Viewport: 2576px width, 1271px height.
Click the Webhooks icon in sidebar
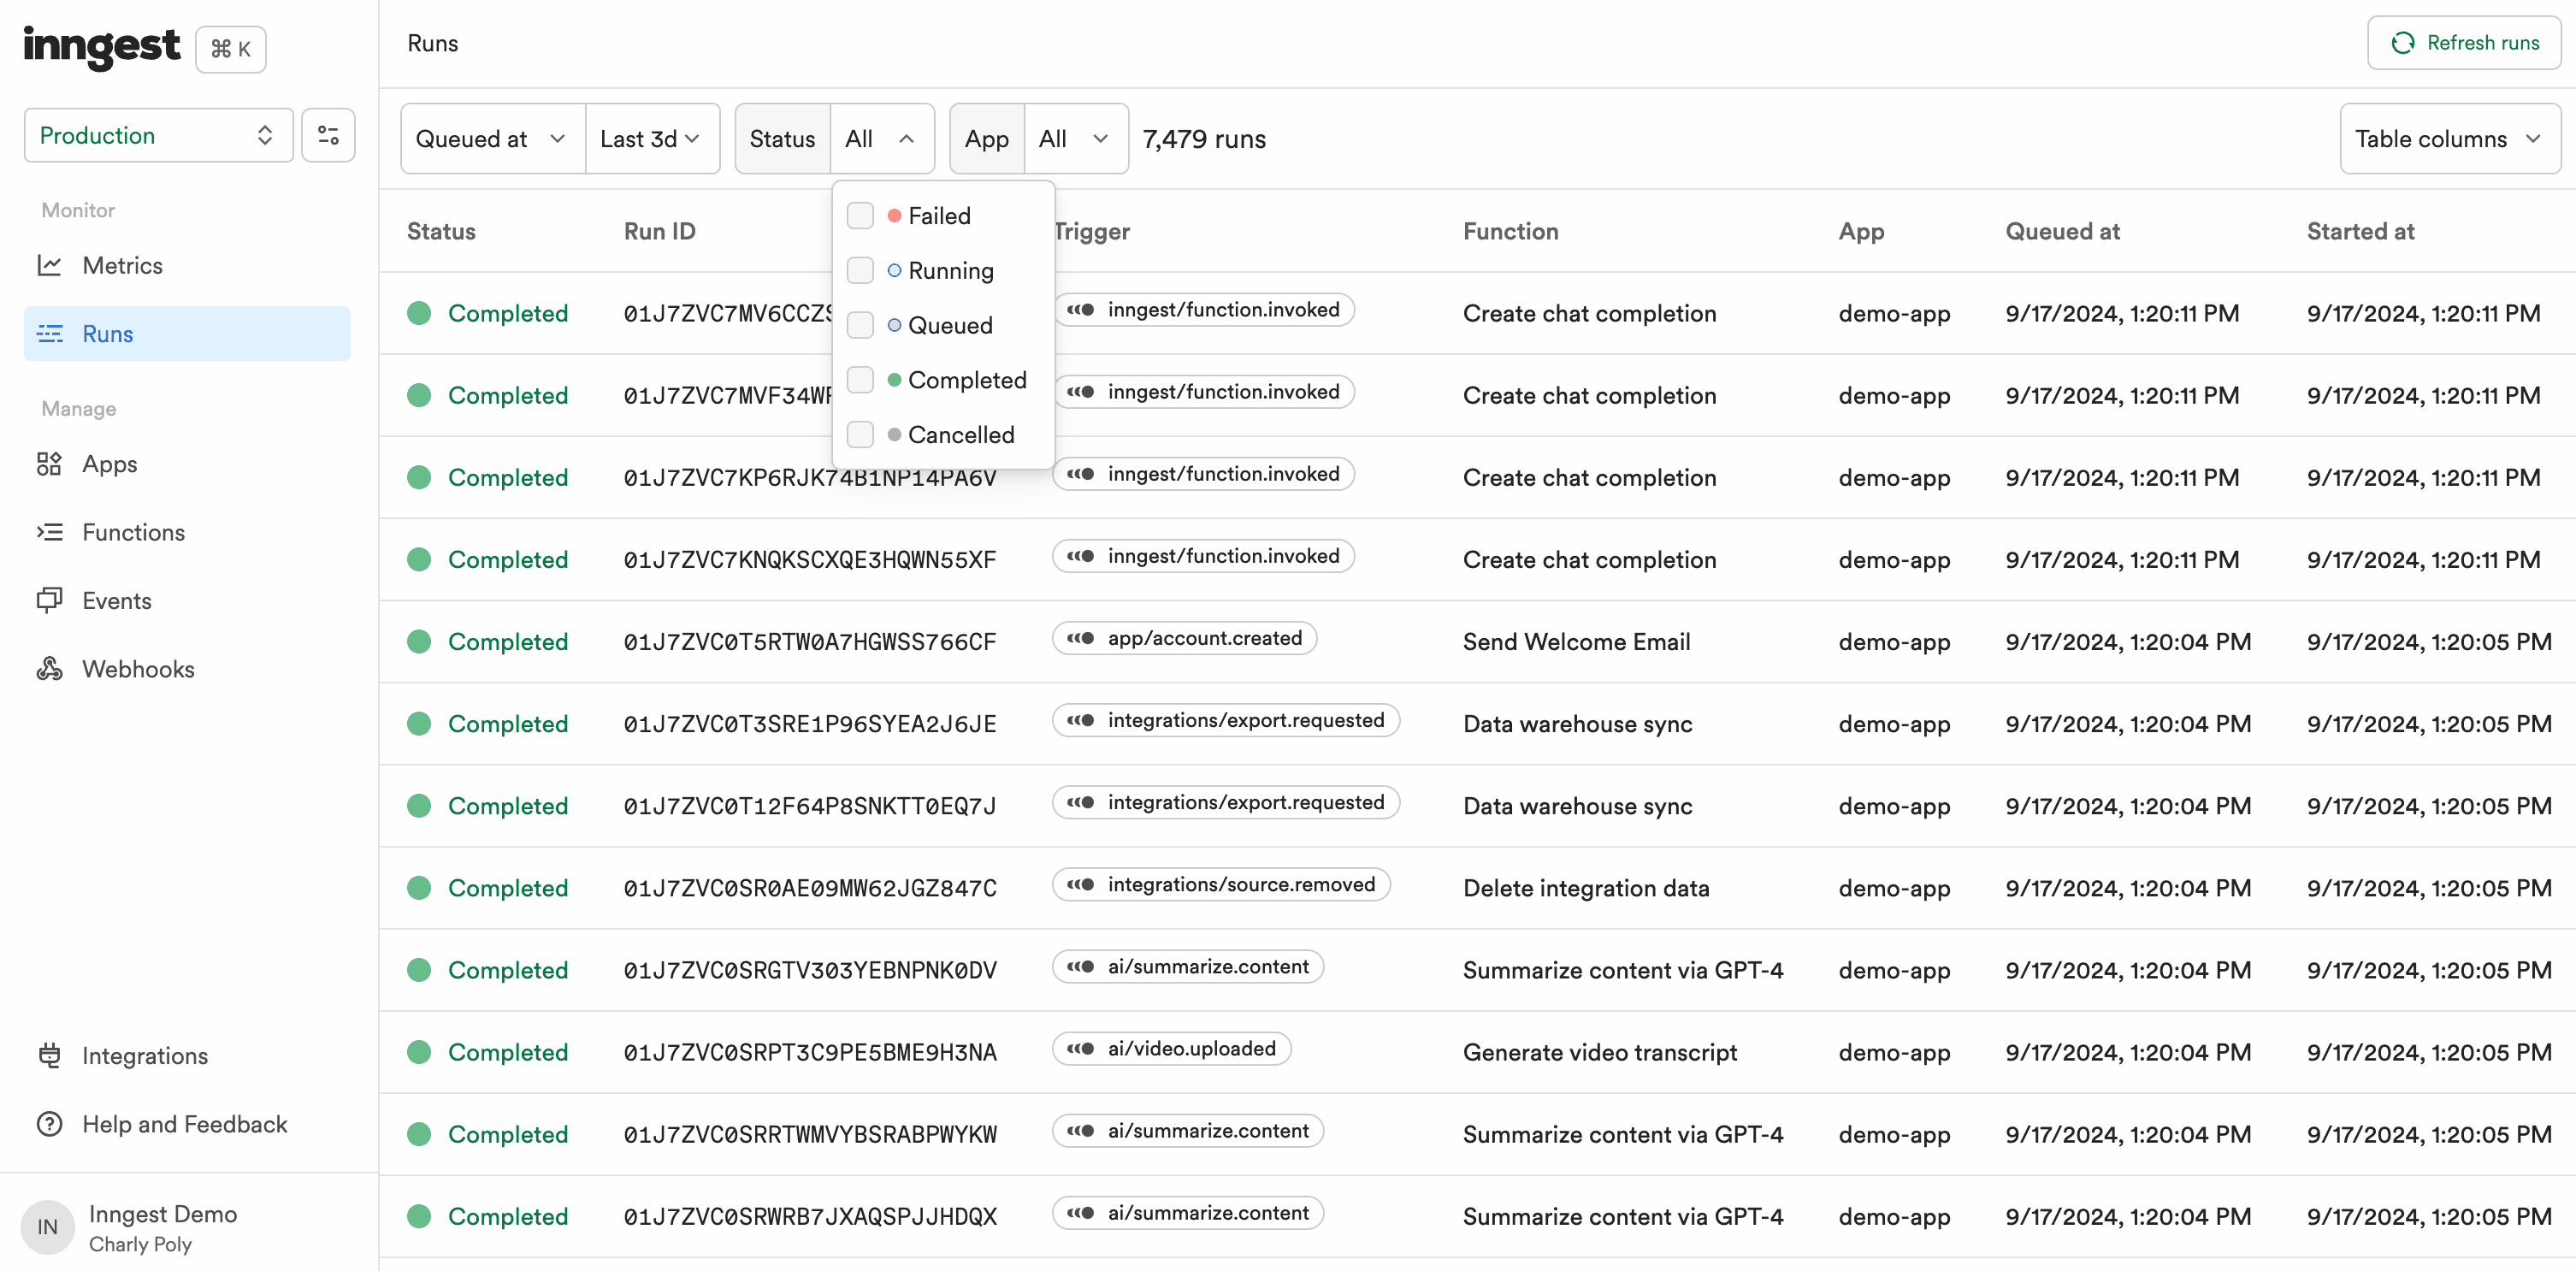[51, 668]
